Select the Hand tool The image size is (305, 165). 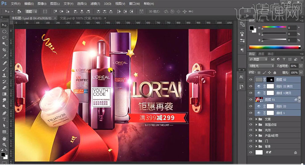coord(4,139)
